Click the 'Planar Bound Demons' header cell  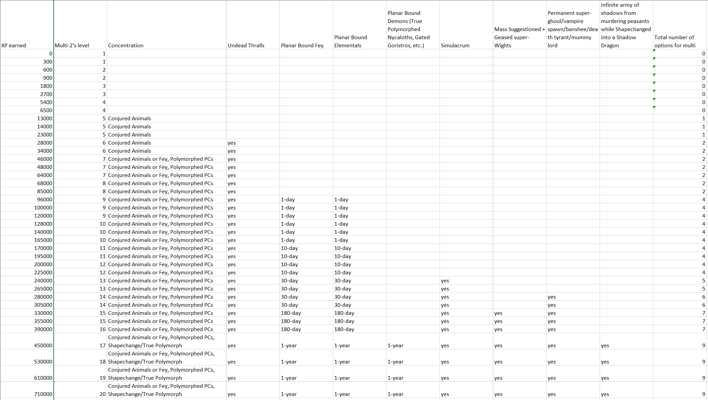(413, 25)
